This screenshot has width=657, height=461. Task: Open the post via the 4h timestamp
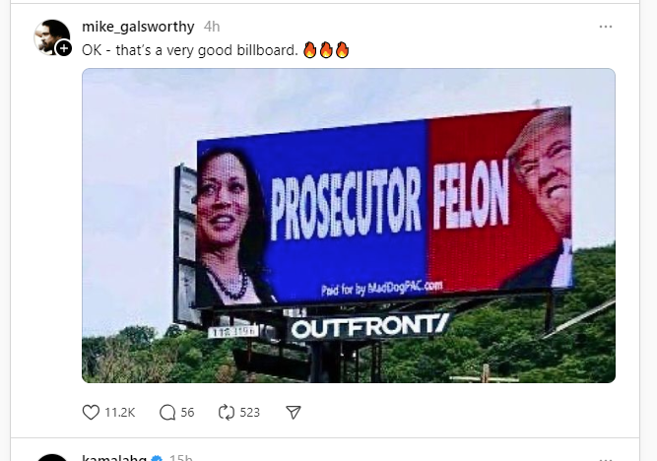tap(212, 27)
